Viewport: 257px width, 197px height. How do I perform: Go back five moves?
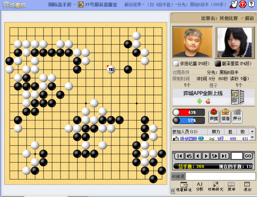tap(189, 156)
